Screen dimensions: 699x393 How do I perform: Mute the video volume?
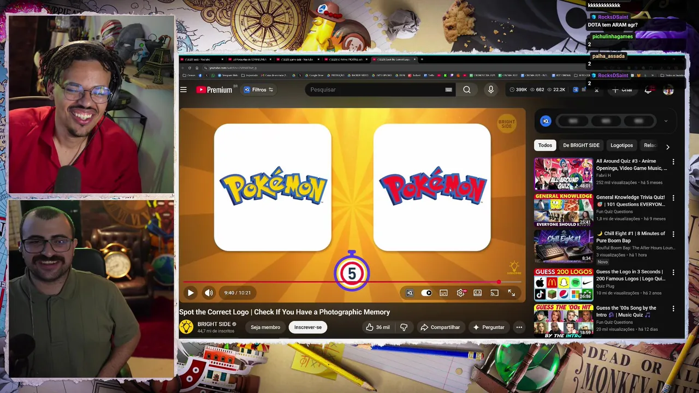click(x=209, y=293)
